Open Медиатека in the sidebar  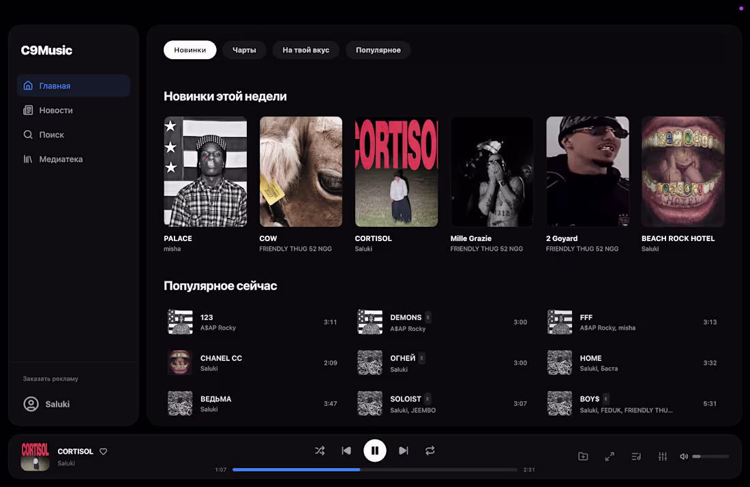click(73, 159)
